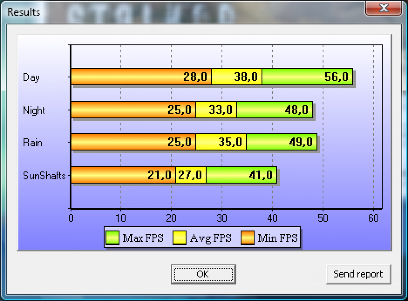
Task: Click the Night max value 48,0
Action: [296, 110]
